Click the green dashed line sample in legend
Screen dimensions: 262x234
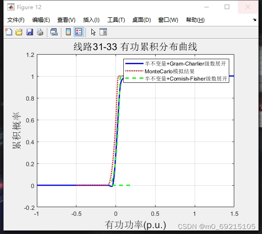[134, 78]
